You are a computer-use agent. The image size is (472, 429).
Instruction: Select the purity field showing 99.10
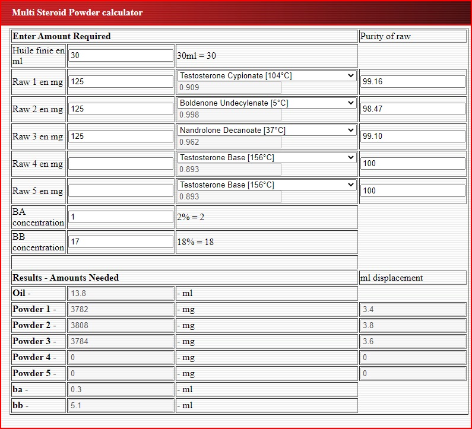tap(413, 136)
